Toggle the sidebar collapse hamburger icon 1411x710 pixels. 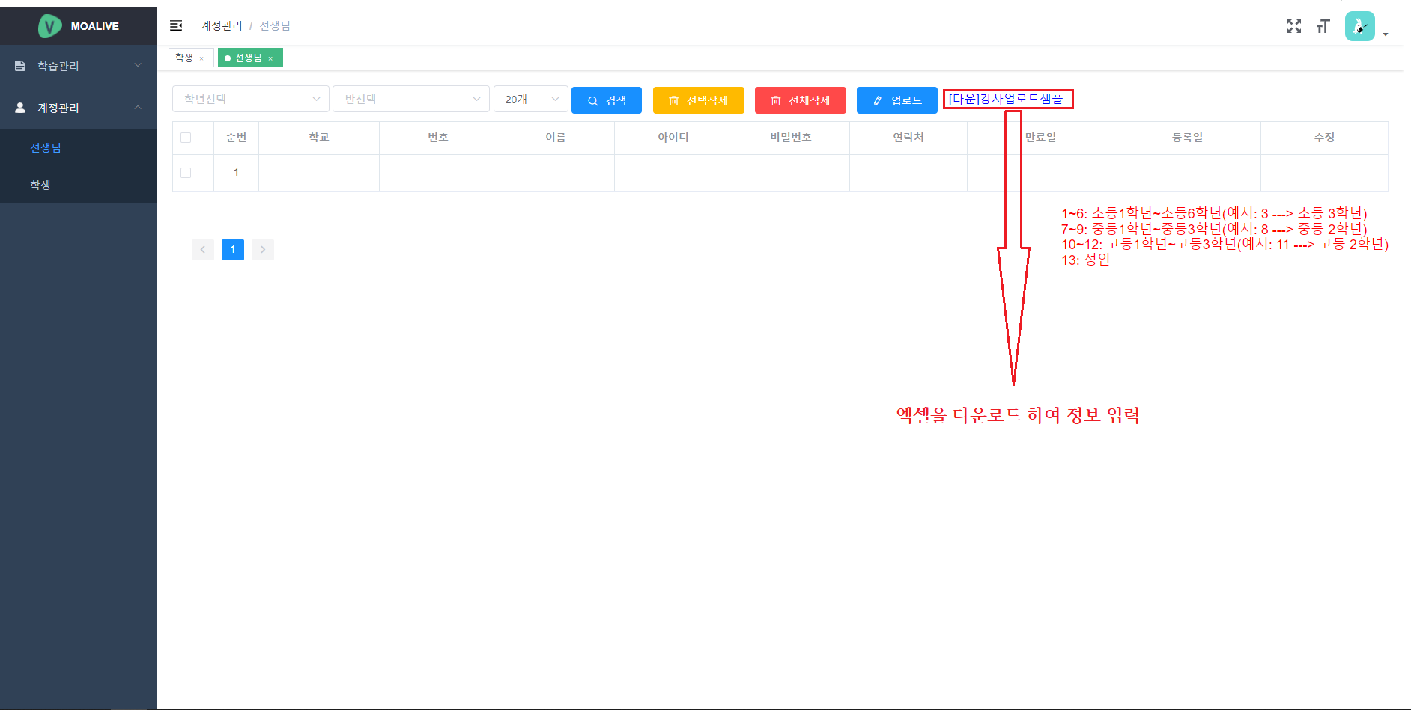tap(176, 25)
